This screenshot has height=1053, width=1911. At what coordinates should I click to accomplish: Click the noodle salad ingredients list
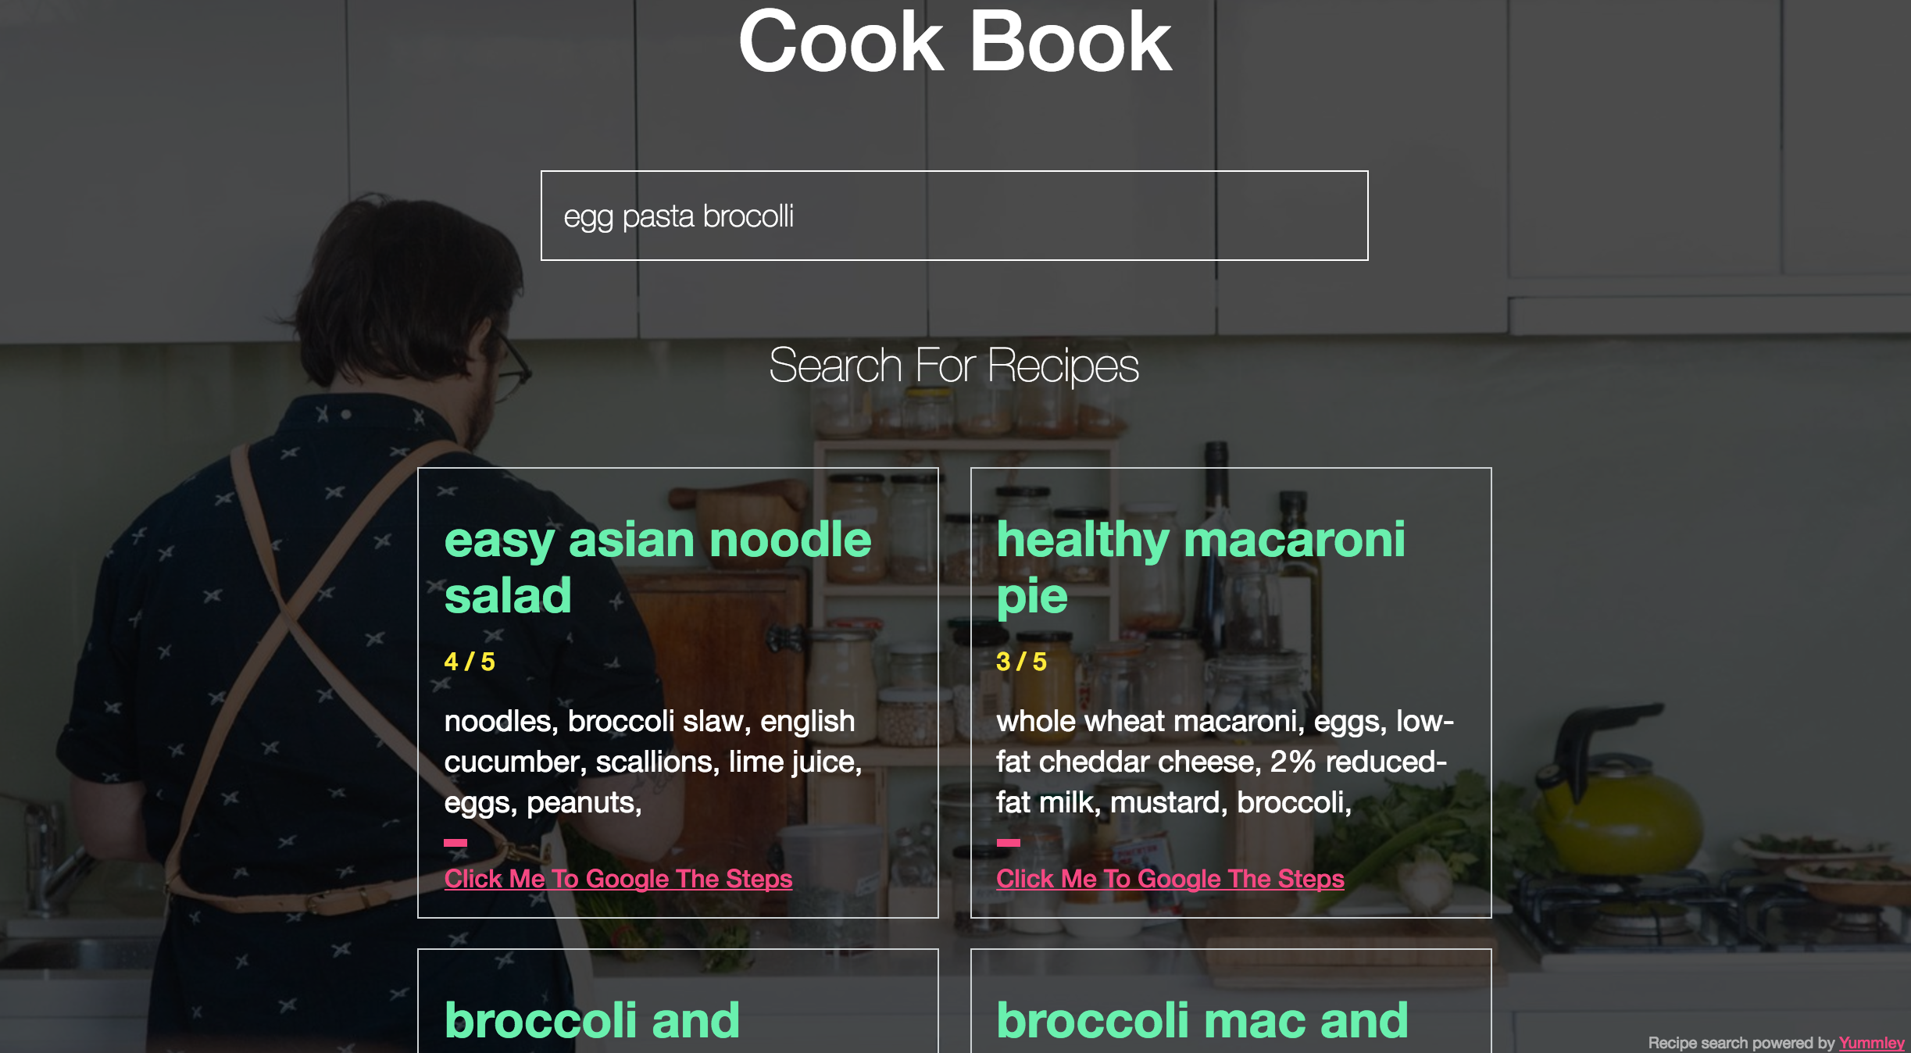(x=653, y=762)
